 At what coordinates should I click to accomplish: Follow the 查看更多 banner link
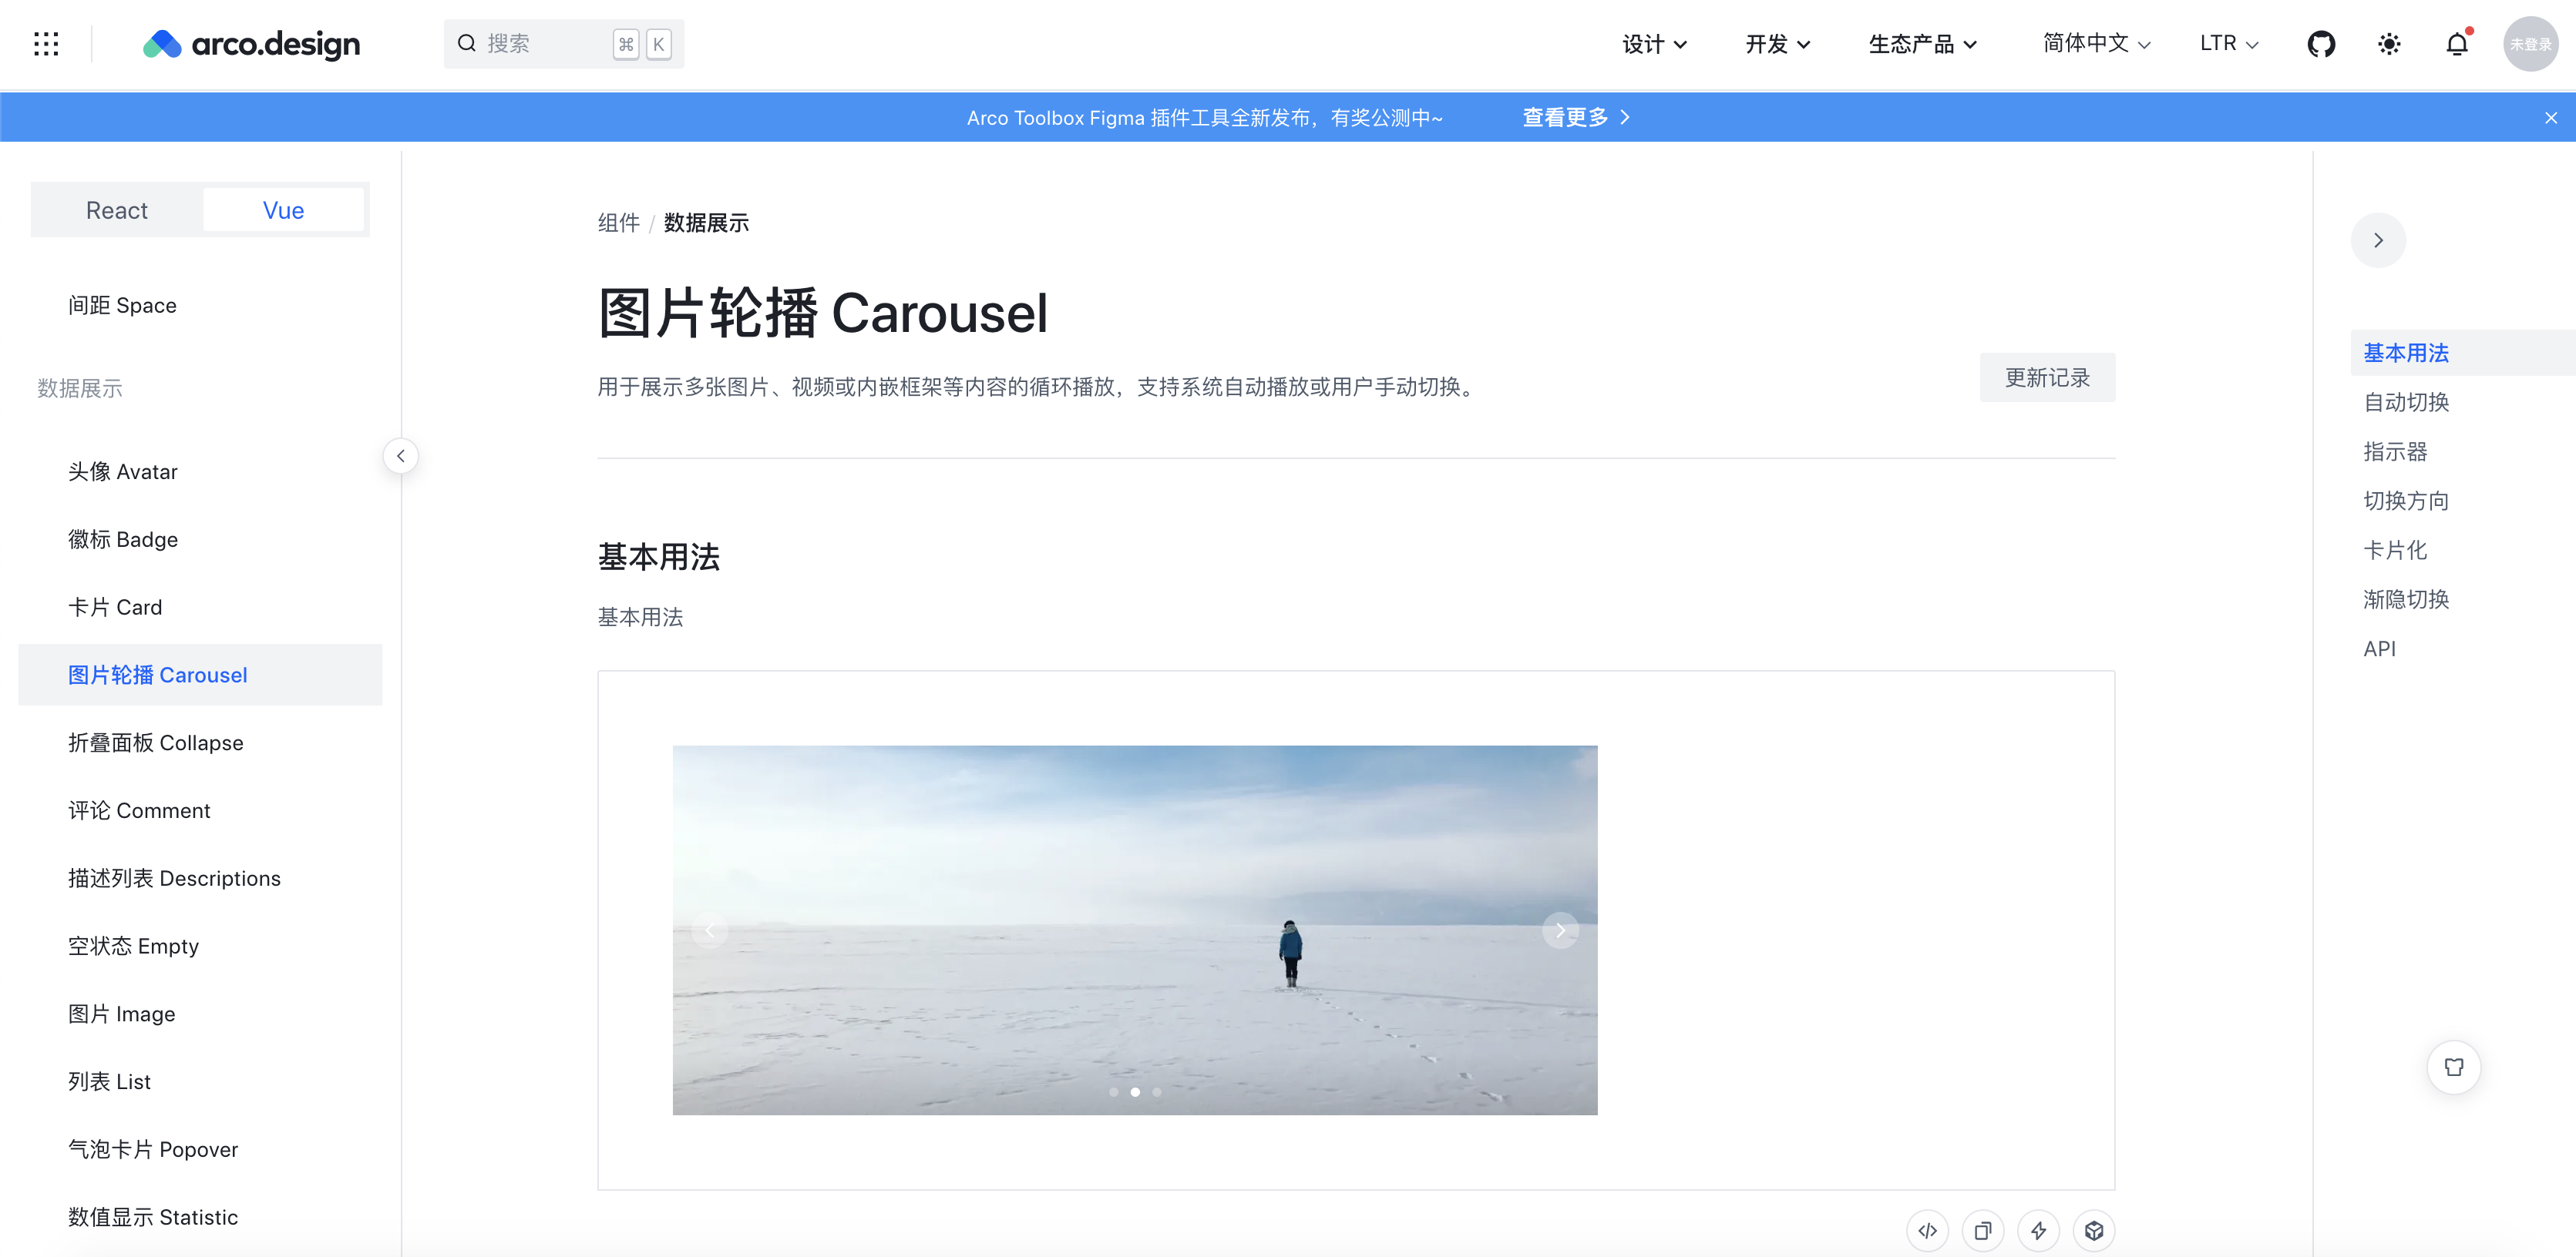[x=1575, y=118]
